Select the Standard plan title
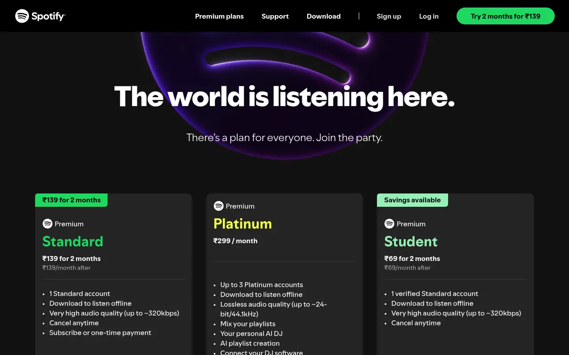The width and height of the screenshot is (569, 355). coord(73,241)
